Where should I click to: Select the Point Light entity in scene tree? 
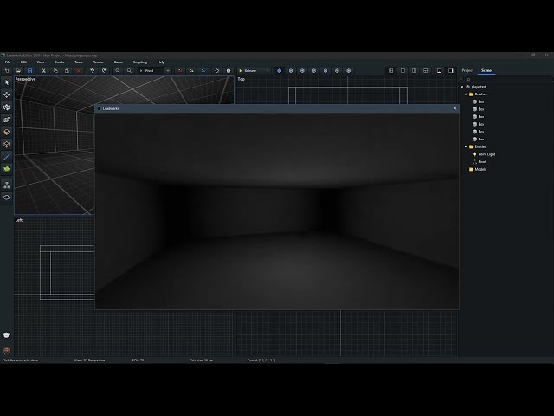click(484, 154)
